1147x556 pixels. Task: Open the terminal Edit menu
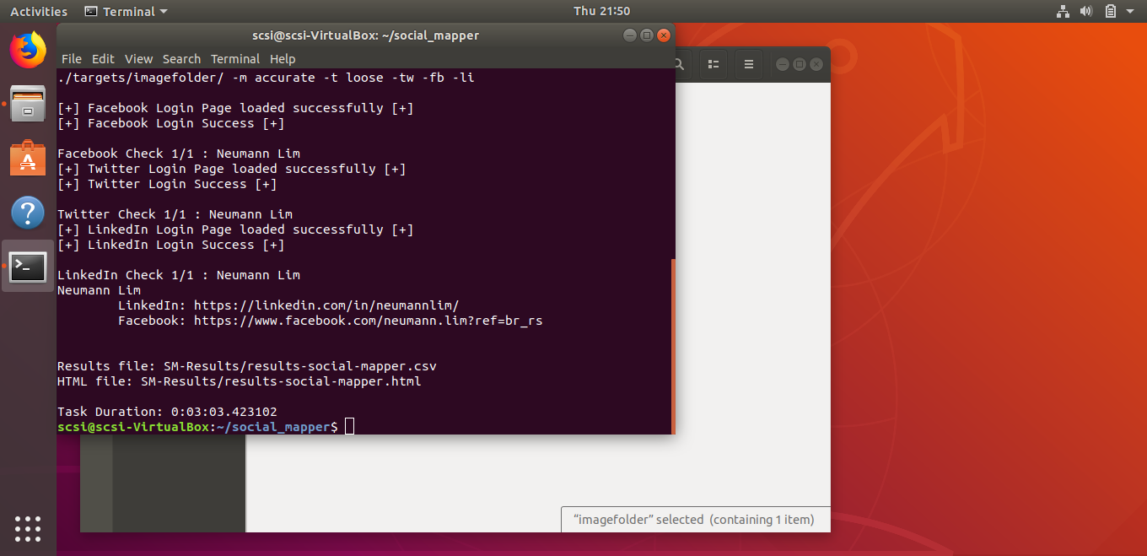pyautogui.click(x=103, y=59)
